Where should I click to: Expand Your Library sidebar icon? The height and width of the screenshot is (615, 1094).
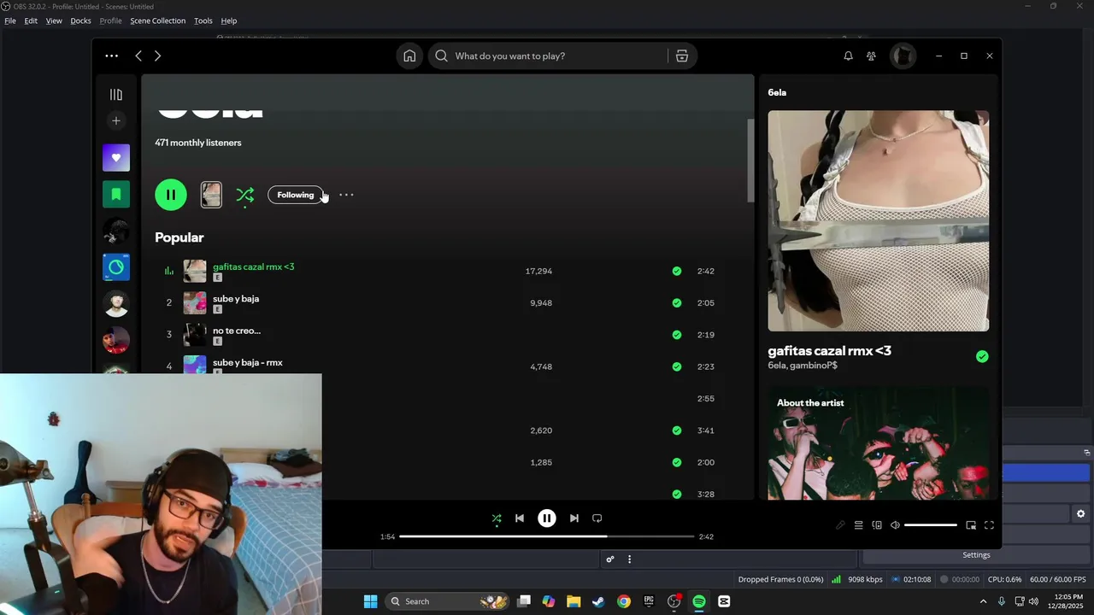pos(116,95)
